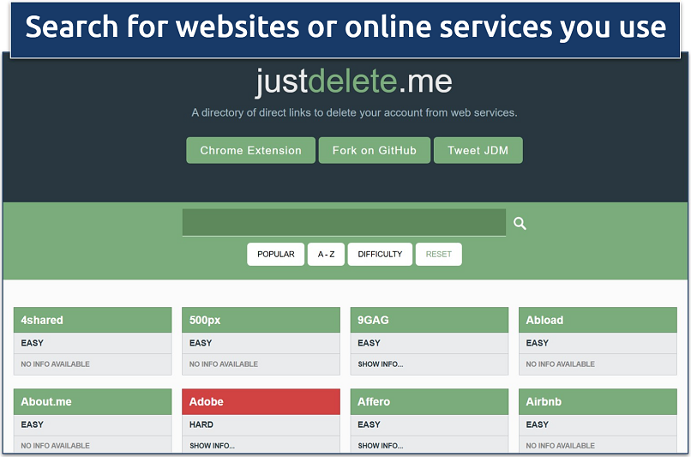Sort services by Popular

tap(276, 255)
